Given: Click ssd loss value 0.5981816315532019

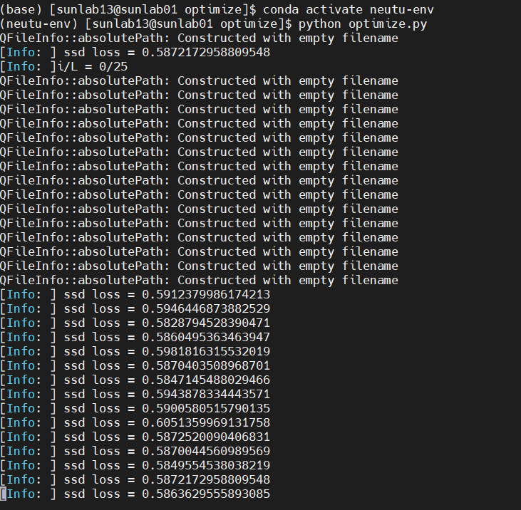Looking at the screenshot, I should pyautogui.click(x=206, y=352).
